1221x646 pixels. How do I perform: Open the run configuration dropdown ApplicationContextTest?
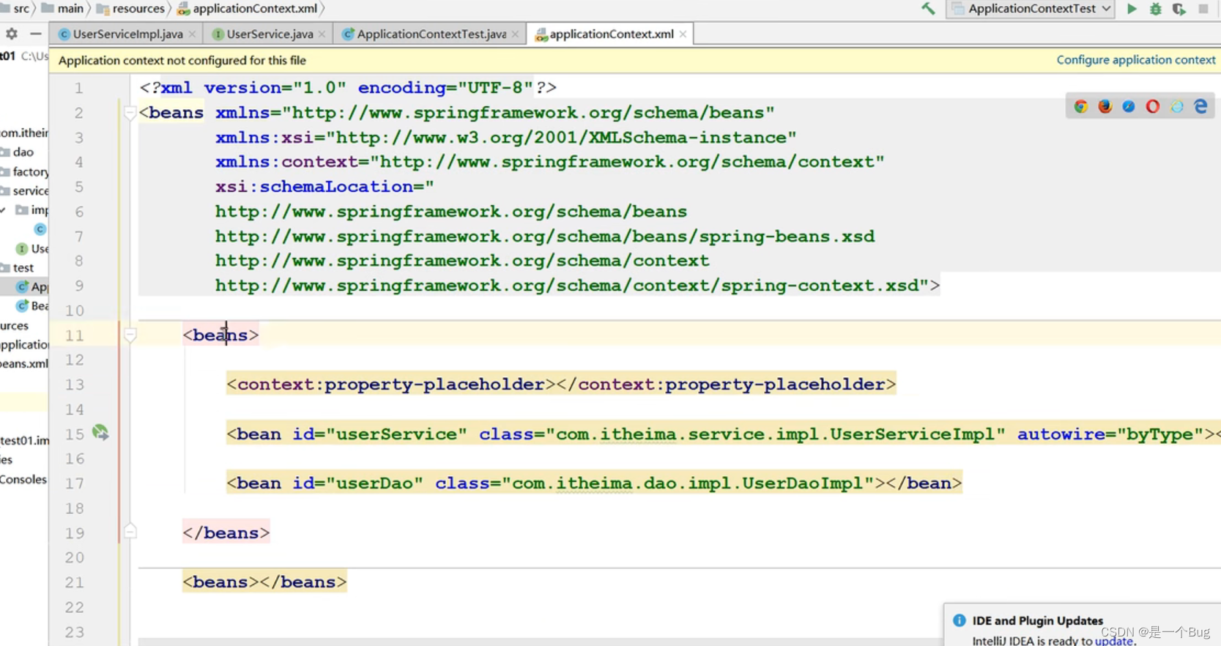(1031, 9)
